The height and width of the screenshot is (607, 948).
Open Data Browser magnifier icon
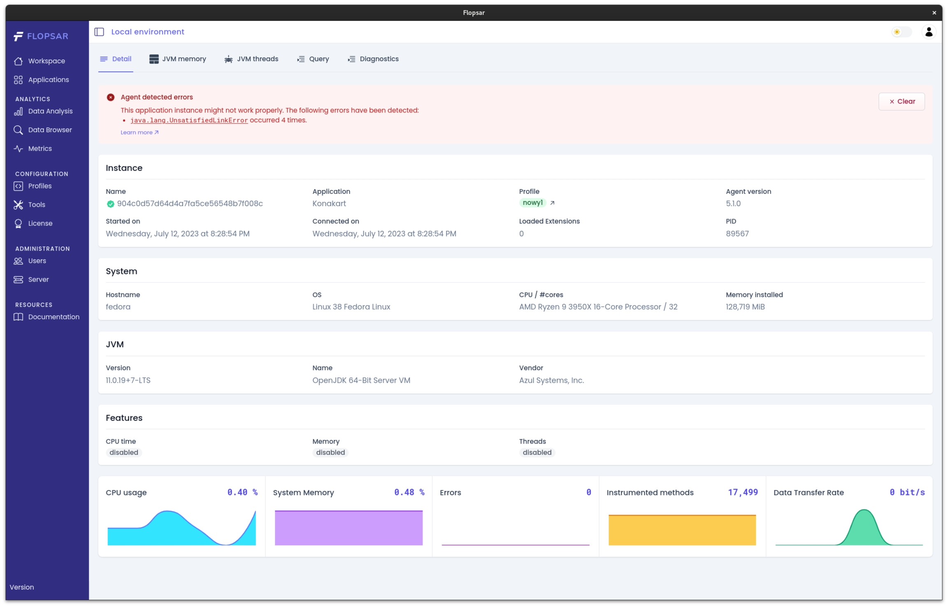pos(18,130)
